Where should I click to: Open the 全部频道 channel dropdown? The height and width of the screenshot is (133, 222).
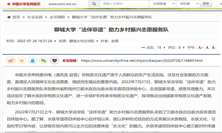162,4
